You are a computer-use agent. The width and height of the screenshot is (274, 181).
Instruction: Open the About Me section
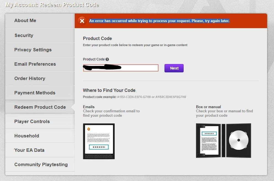(x=25, y=21)
